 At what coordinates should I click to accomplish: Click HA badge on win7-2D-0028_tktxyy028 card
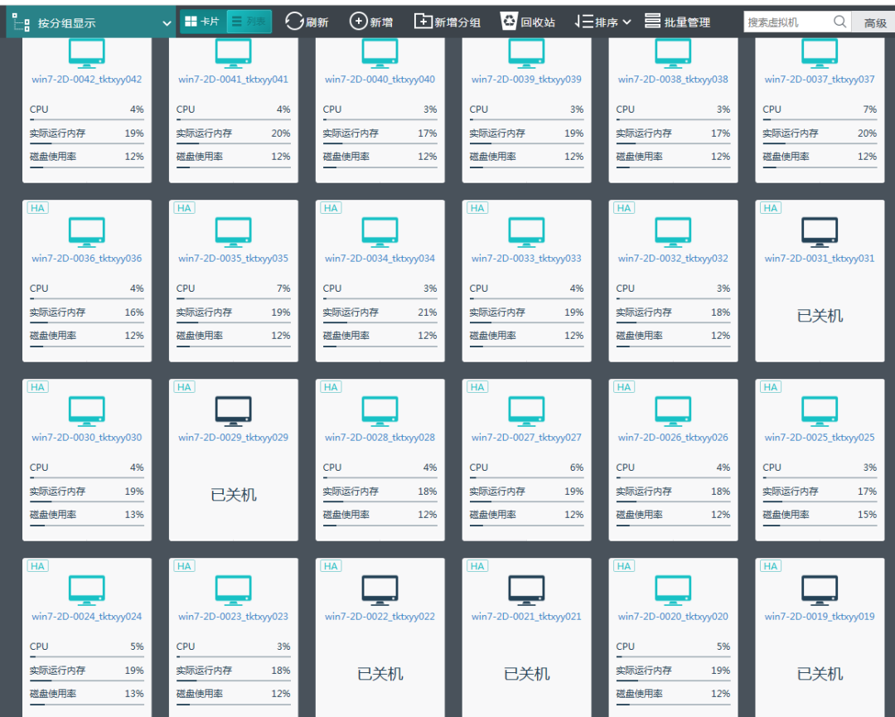[331, 387]
